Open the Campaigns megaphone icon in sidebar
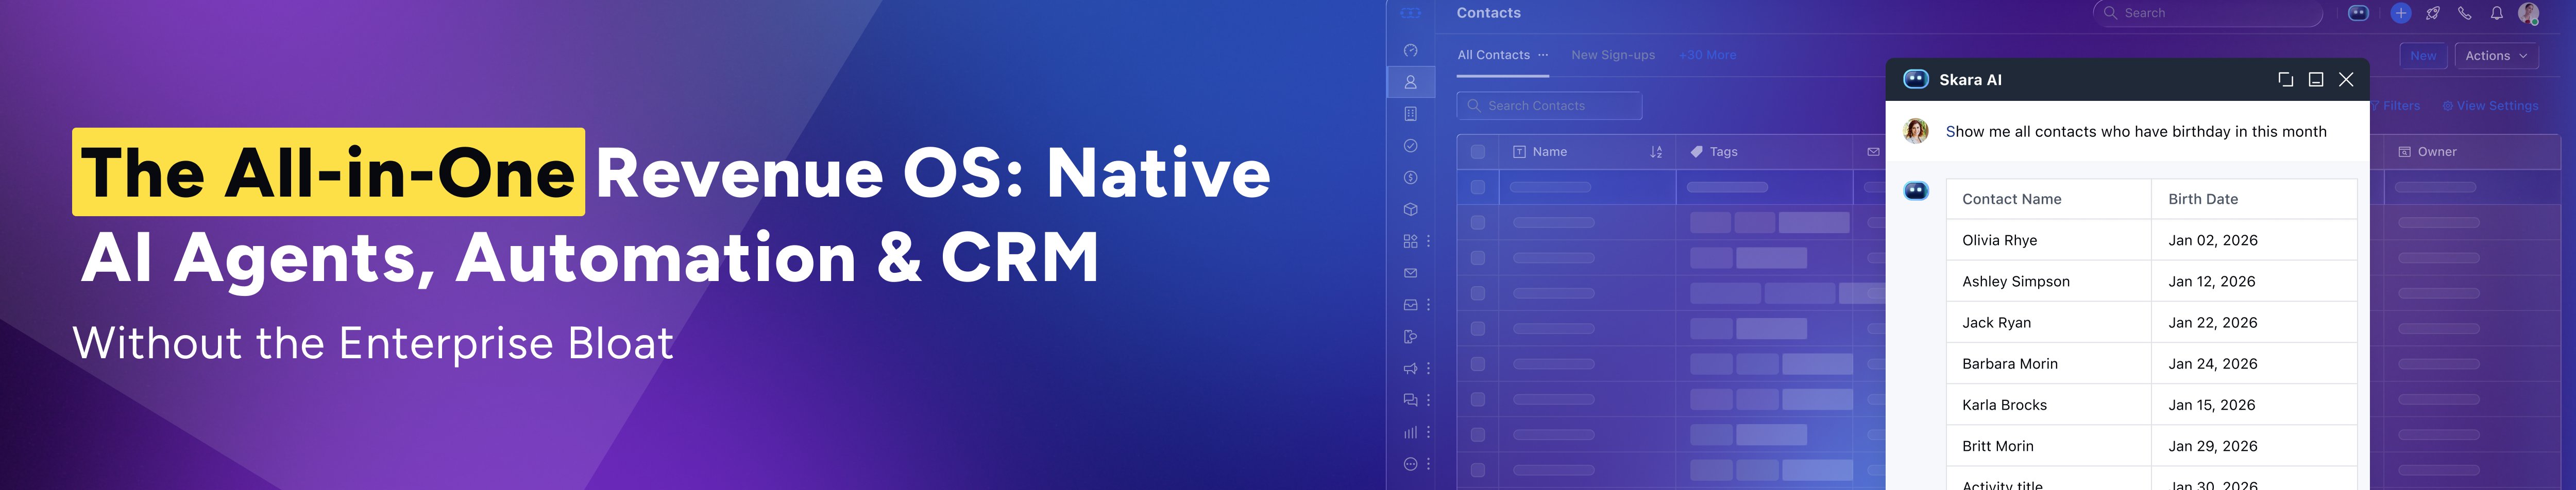This screenshot has width=2576, height=490. (1410, 369)
